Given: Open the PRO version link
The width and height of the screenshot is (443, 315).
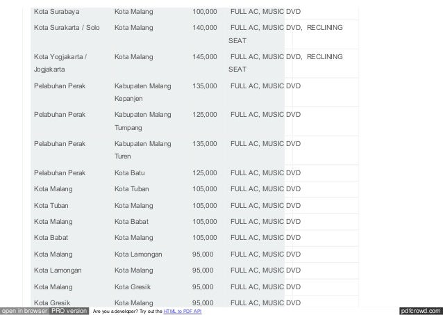Looking at the screenshot, I should coord(69,311).
